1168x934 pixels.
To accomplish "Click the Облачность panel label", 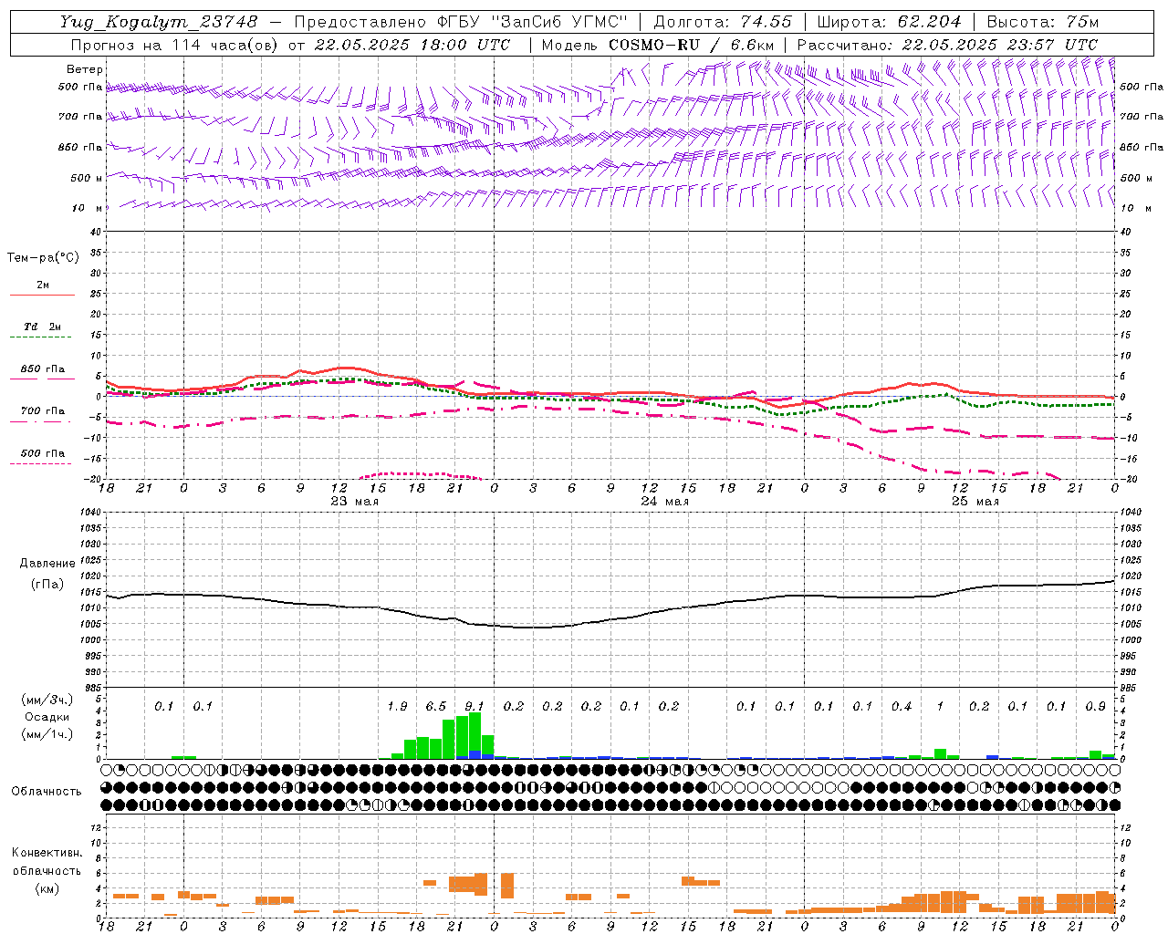I will pyautogui.click(x=47, y=792).
